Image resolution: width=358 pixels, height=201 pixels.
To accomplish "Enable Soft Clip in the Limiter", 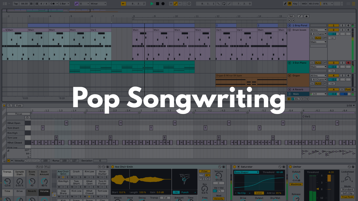I will pyautogui.click(x=347, y=193).
